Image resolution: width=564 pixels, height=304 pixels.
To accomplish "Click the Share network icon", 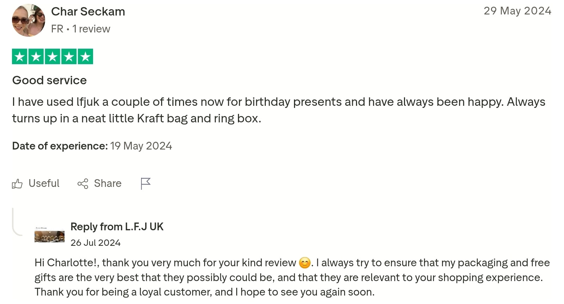I will point(83,184).
